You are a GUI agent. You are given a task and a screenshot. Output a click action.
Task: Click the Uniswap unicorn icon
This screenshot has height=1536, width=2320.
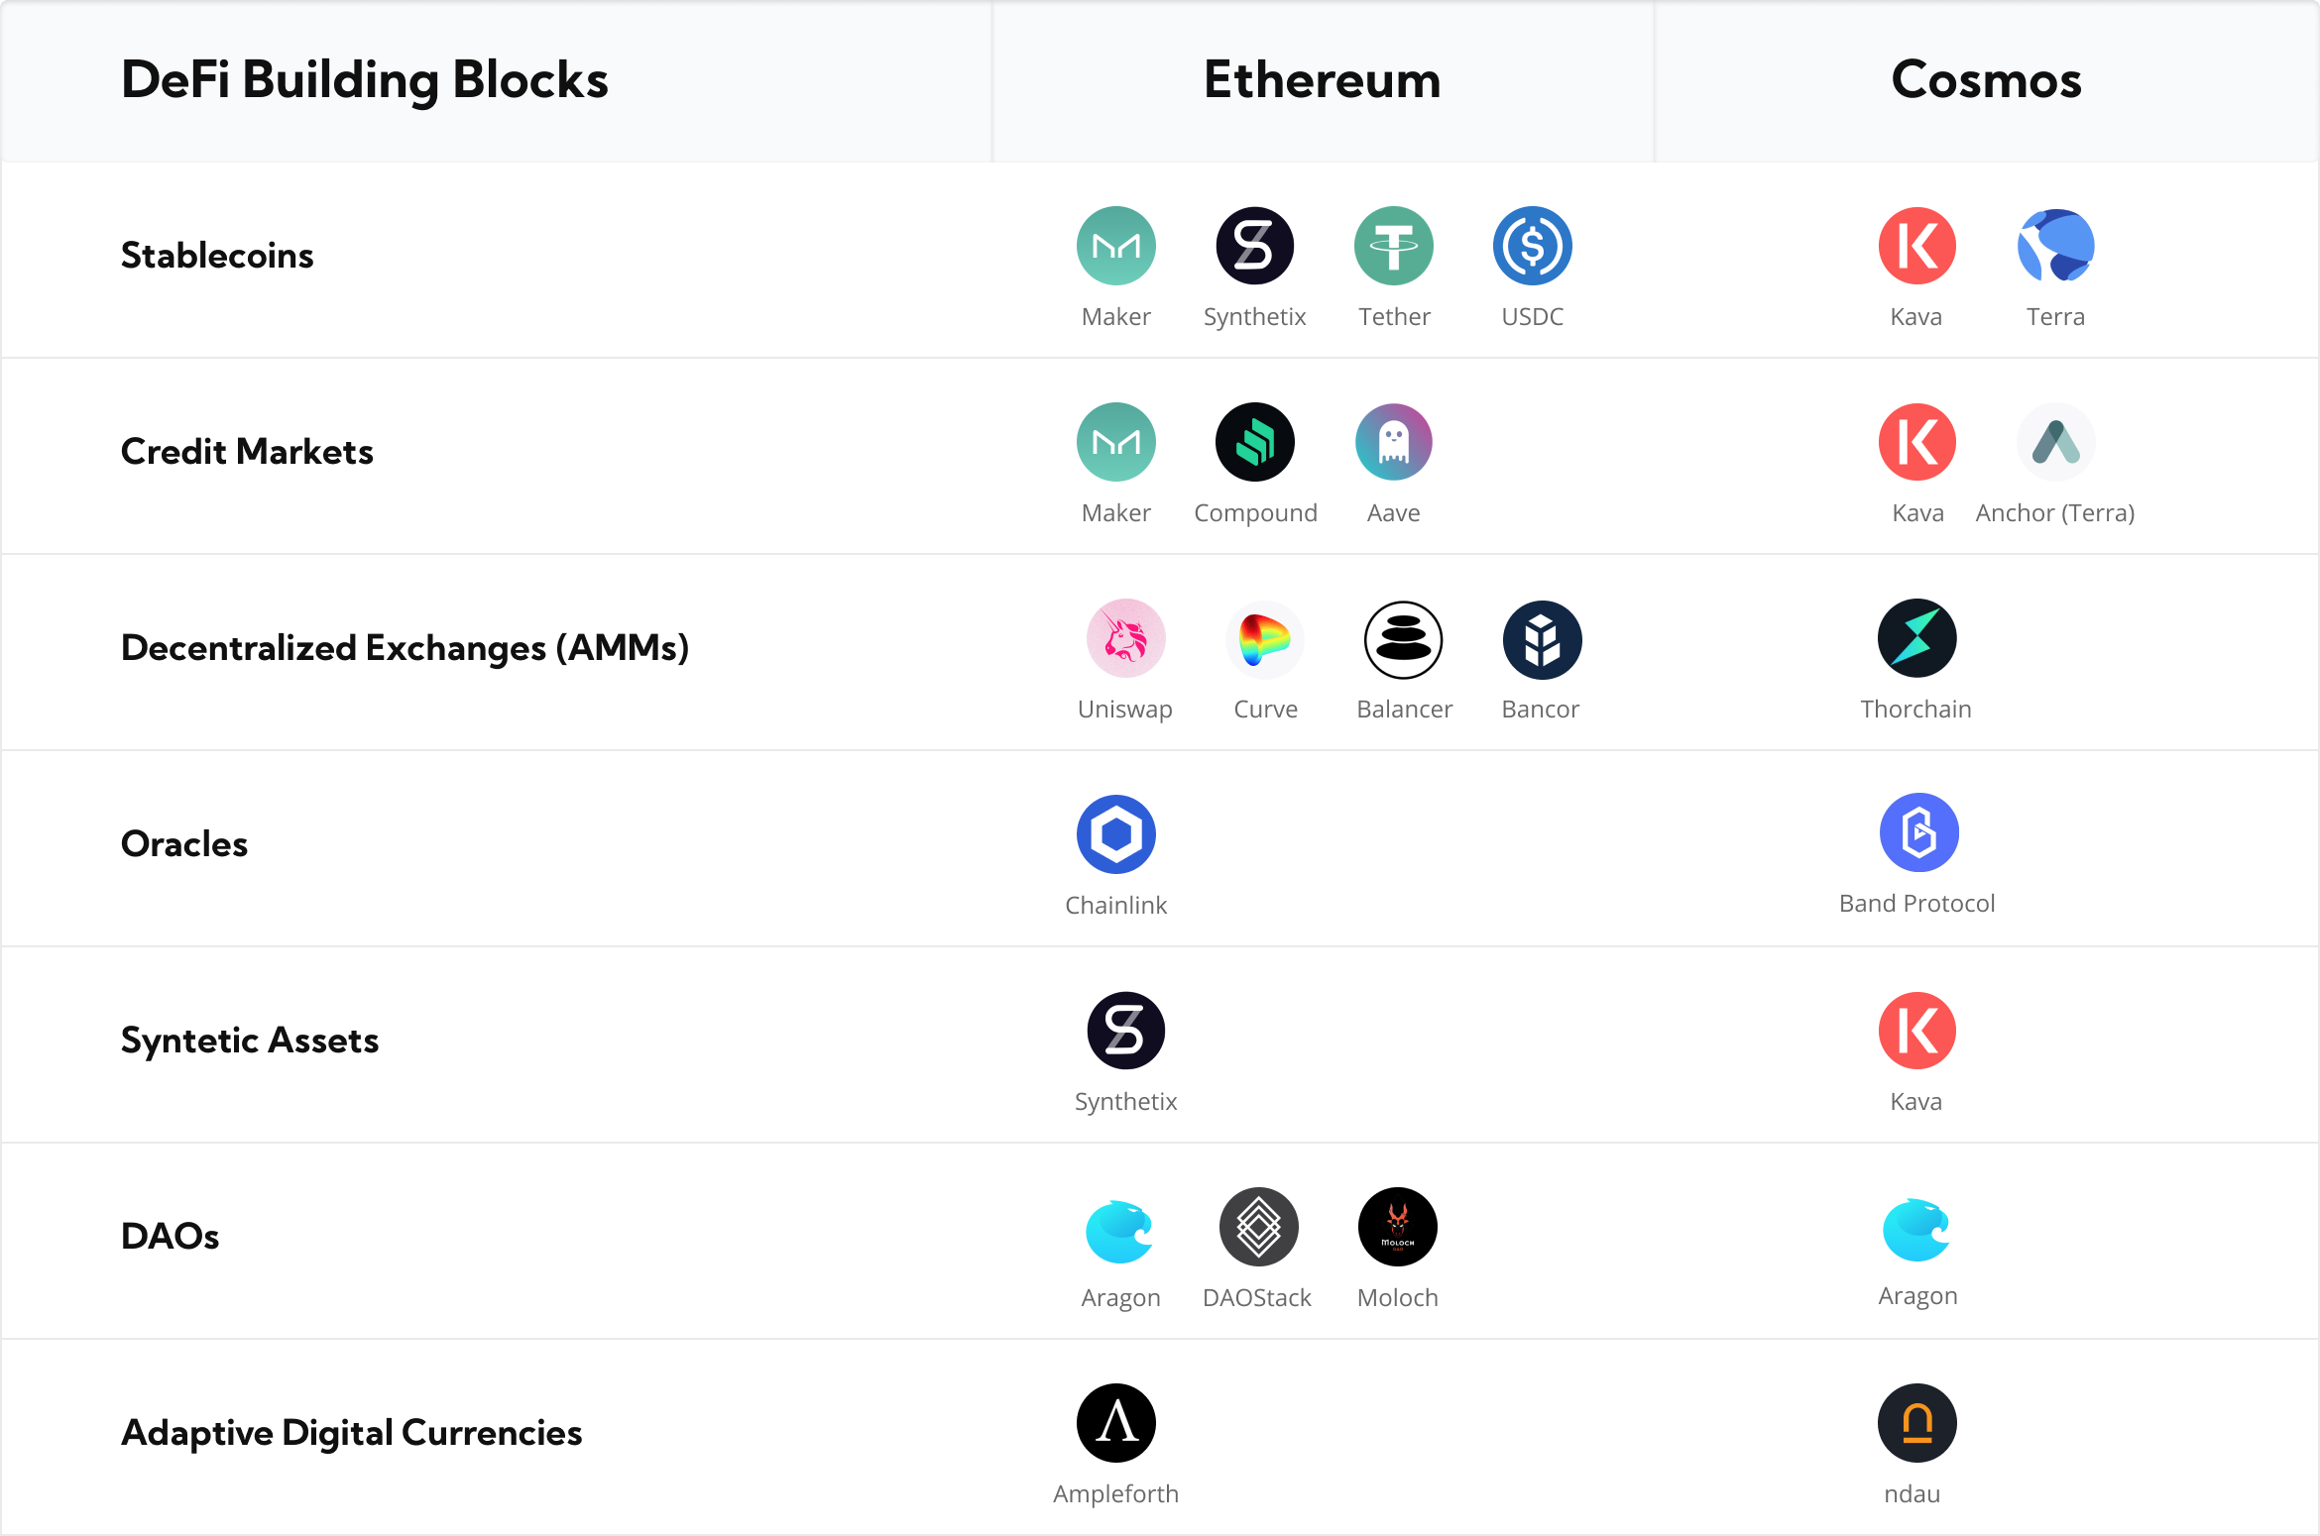click(1125, 638)
